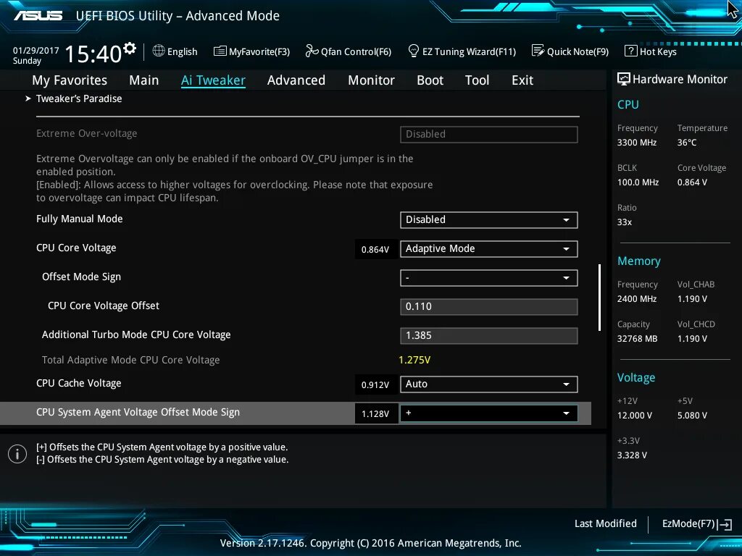Click the 2400 MHz memory frequency value

tap(637, 299)
